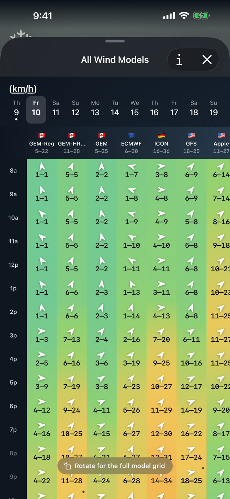
Task: Tap the sheet drag handle
Action: 115,41
